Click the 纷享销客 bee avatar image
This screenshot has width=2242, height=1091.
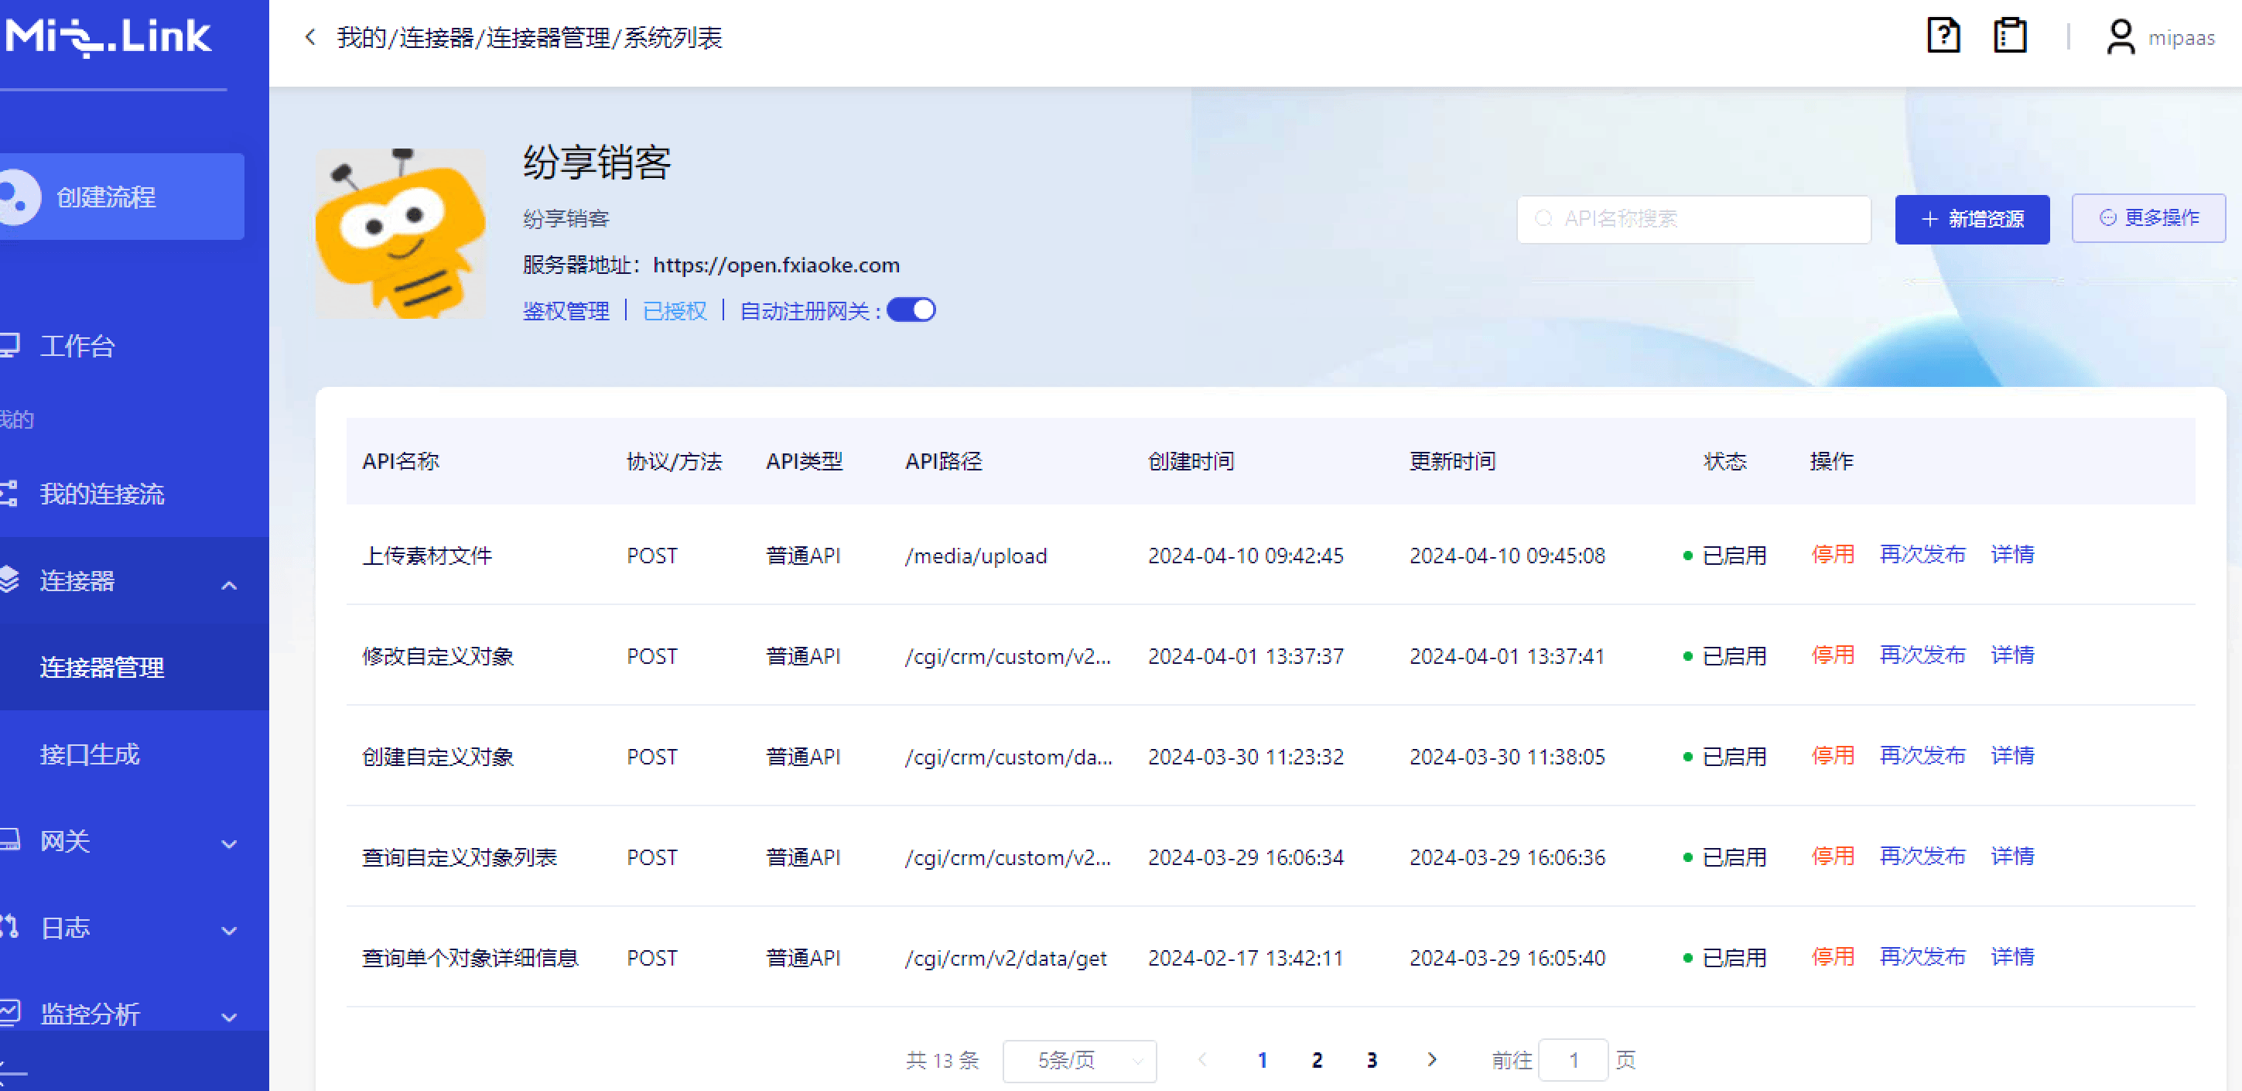pyautogui.click(x=401, y=232)
